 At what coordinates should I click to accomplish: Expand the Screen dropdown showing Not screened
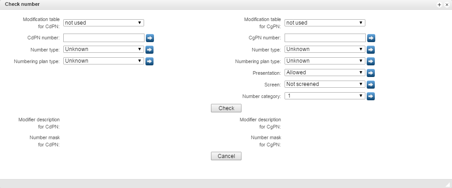325,84
